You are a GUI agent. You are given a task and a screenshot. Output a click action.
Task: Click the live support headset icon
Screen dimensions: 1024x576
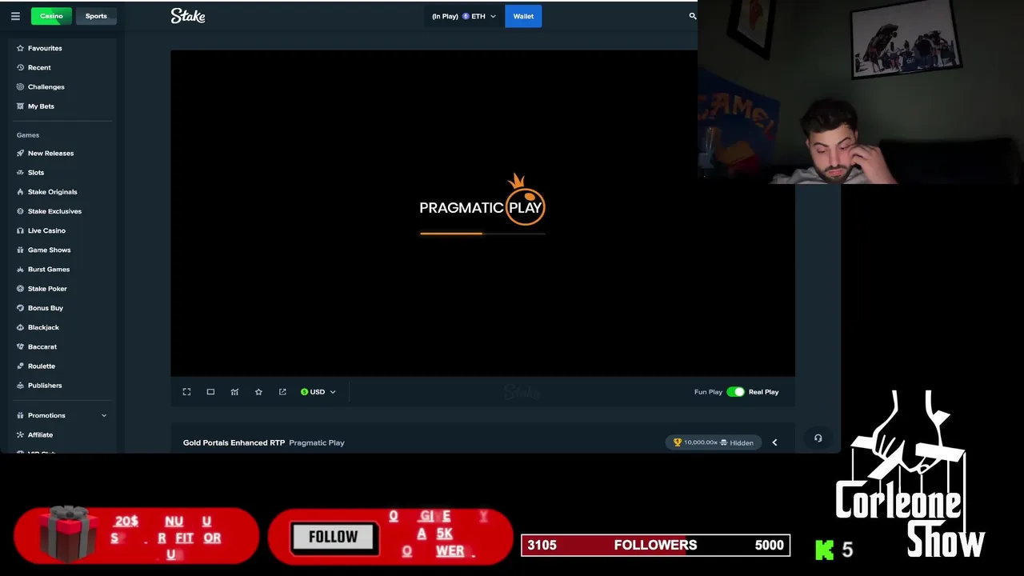818,438
